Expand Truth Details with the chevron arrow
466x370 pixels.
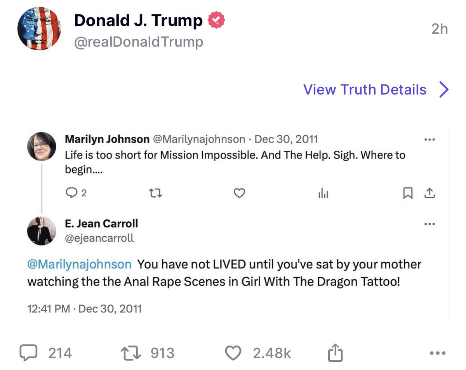(443, 89)
